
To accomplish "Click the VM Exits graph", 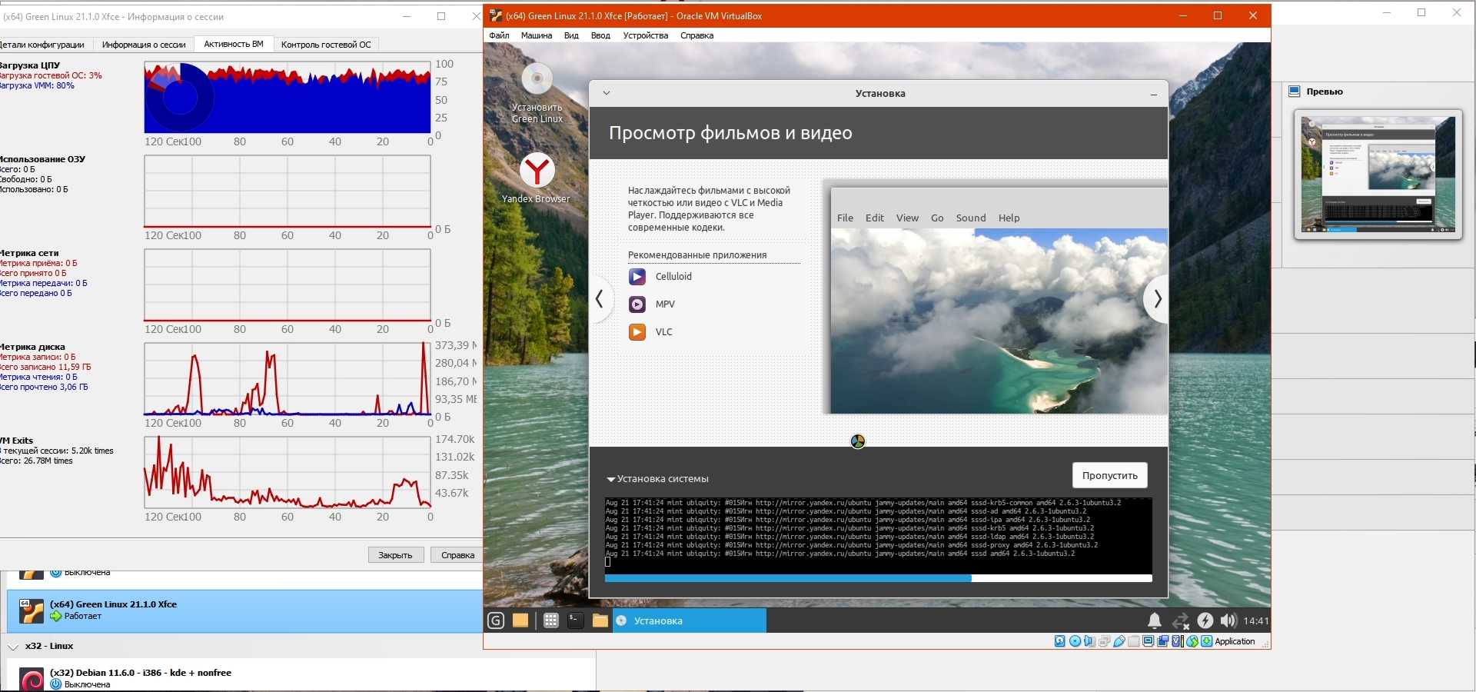I will coord(288,472).
